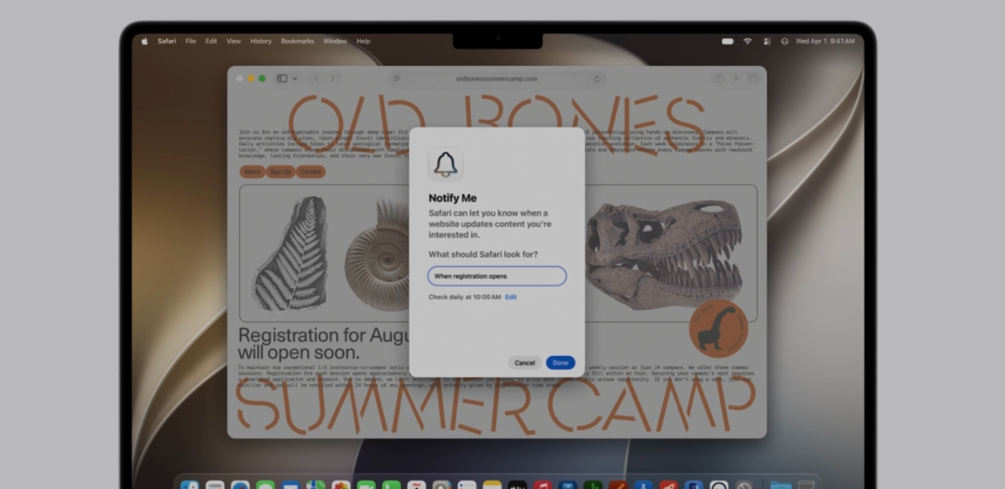The width and height of the screenshot is (1005, 489).
Task: Open Music from the Dock
Action: (x=543, y=484)
